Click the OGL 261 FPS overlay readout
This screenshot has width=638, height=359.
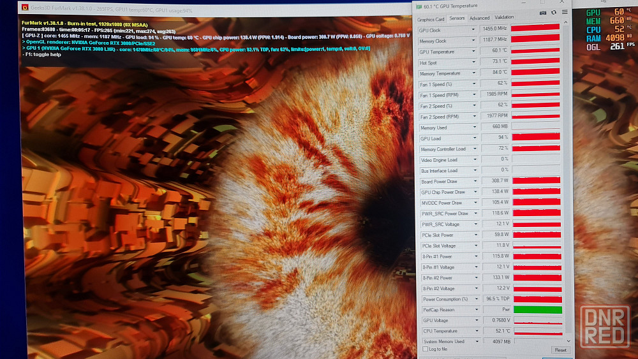click(610, 47)
